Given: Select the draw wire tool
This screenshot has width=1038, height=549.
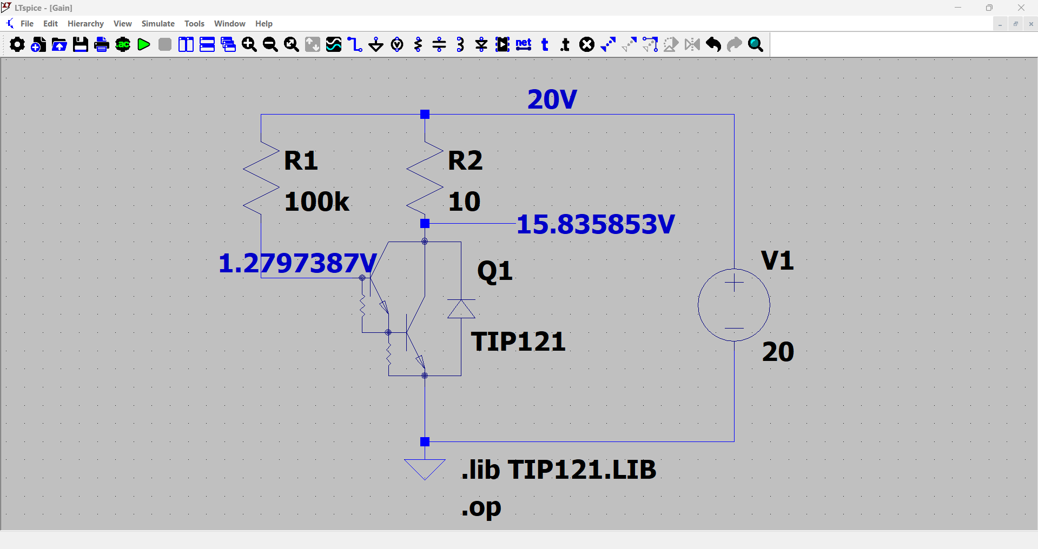Looking at the screenshot, I should (355, 44).
